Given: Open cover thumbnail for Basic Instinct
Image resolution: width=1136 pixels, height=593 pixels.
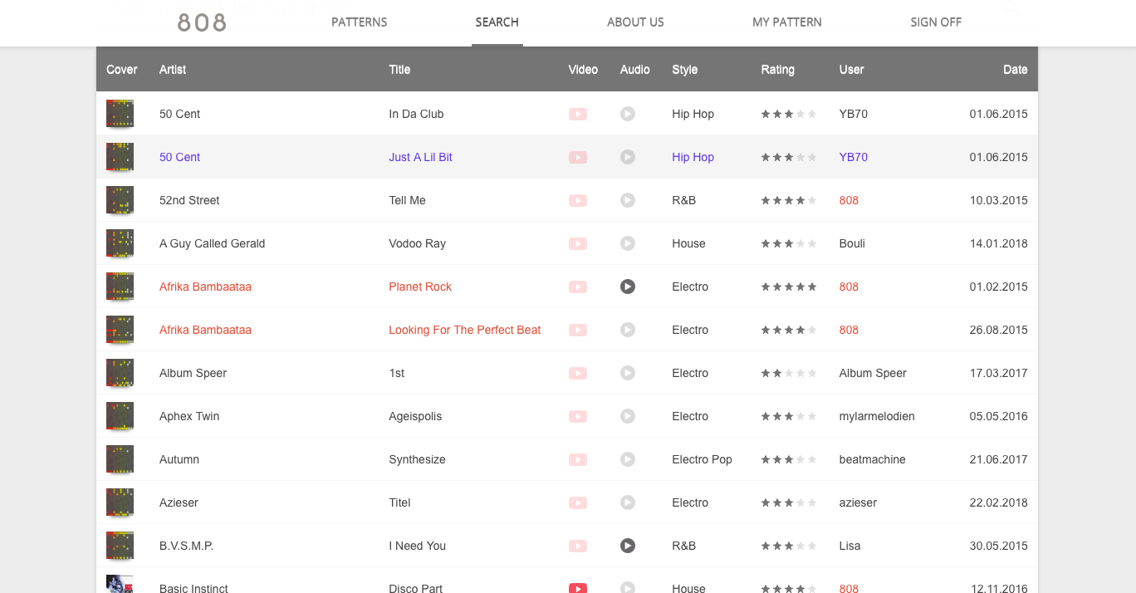Looking at the screenshot, I should [x=120, y=585].
